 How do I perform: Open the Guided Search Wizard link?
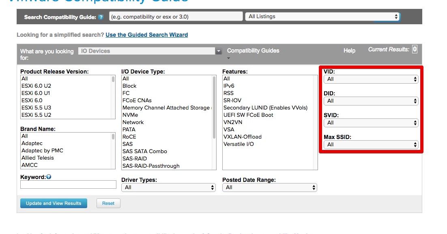146,35
